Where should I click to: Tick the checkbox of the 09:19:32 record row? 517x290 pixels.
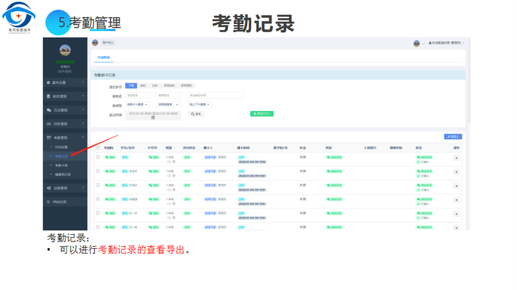98,157
